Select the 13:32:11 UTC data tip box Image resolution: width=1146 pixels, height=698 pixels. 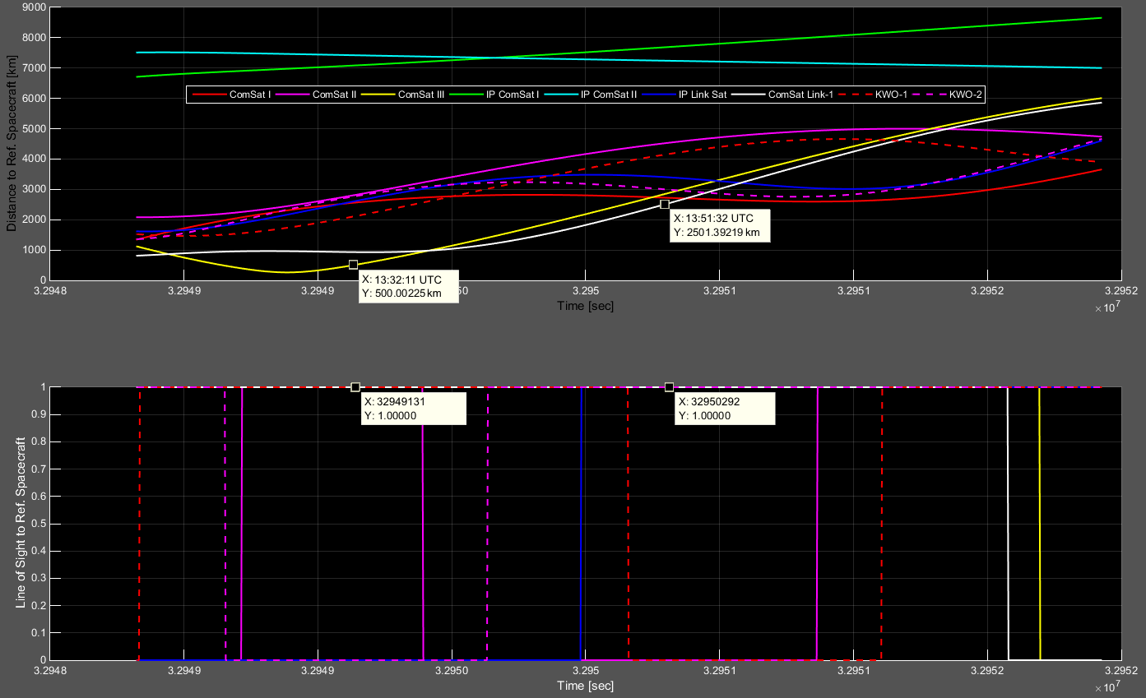click(x=408, y=286)
